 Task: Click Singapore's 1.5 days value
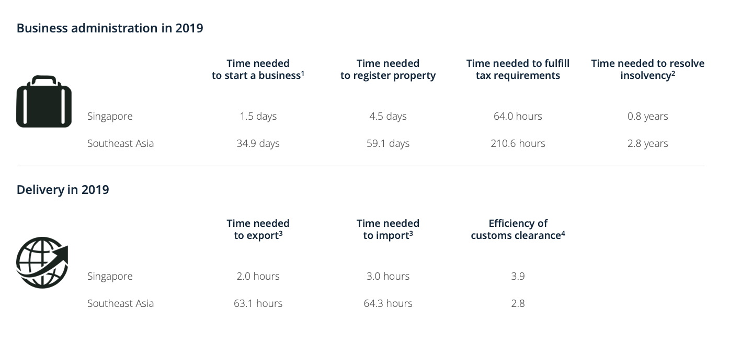point(258,116)
